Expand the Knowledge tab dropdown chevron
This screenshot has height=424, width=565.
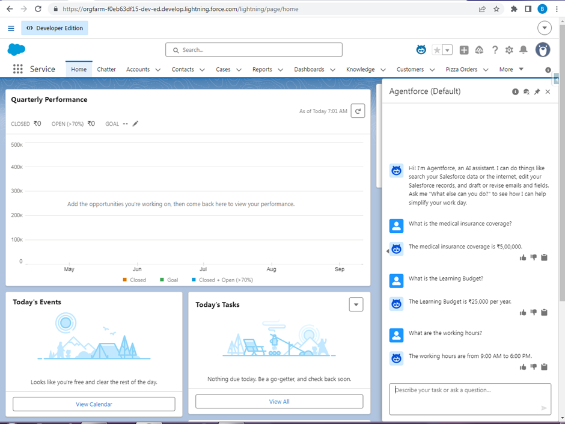point(383,70)
